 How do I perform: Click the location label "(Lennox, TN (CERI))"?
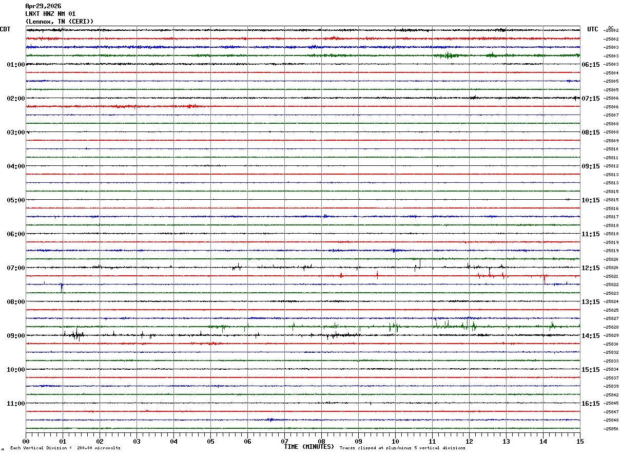(60, 22)
